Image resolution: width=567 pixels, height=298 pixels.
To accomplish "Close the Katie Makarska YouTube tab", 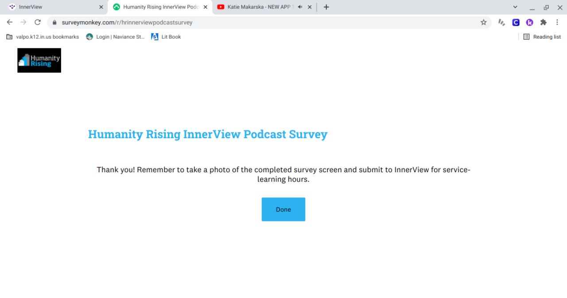I will (x=310, y=7).
